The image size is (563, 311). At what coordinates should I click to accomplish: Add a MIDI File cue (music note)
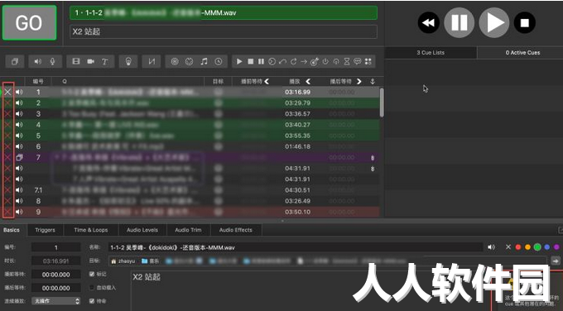(204, 62)
